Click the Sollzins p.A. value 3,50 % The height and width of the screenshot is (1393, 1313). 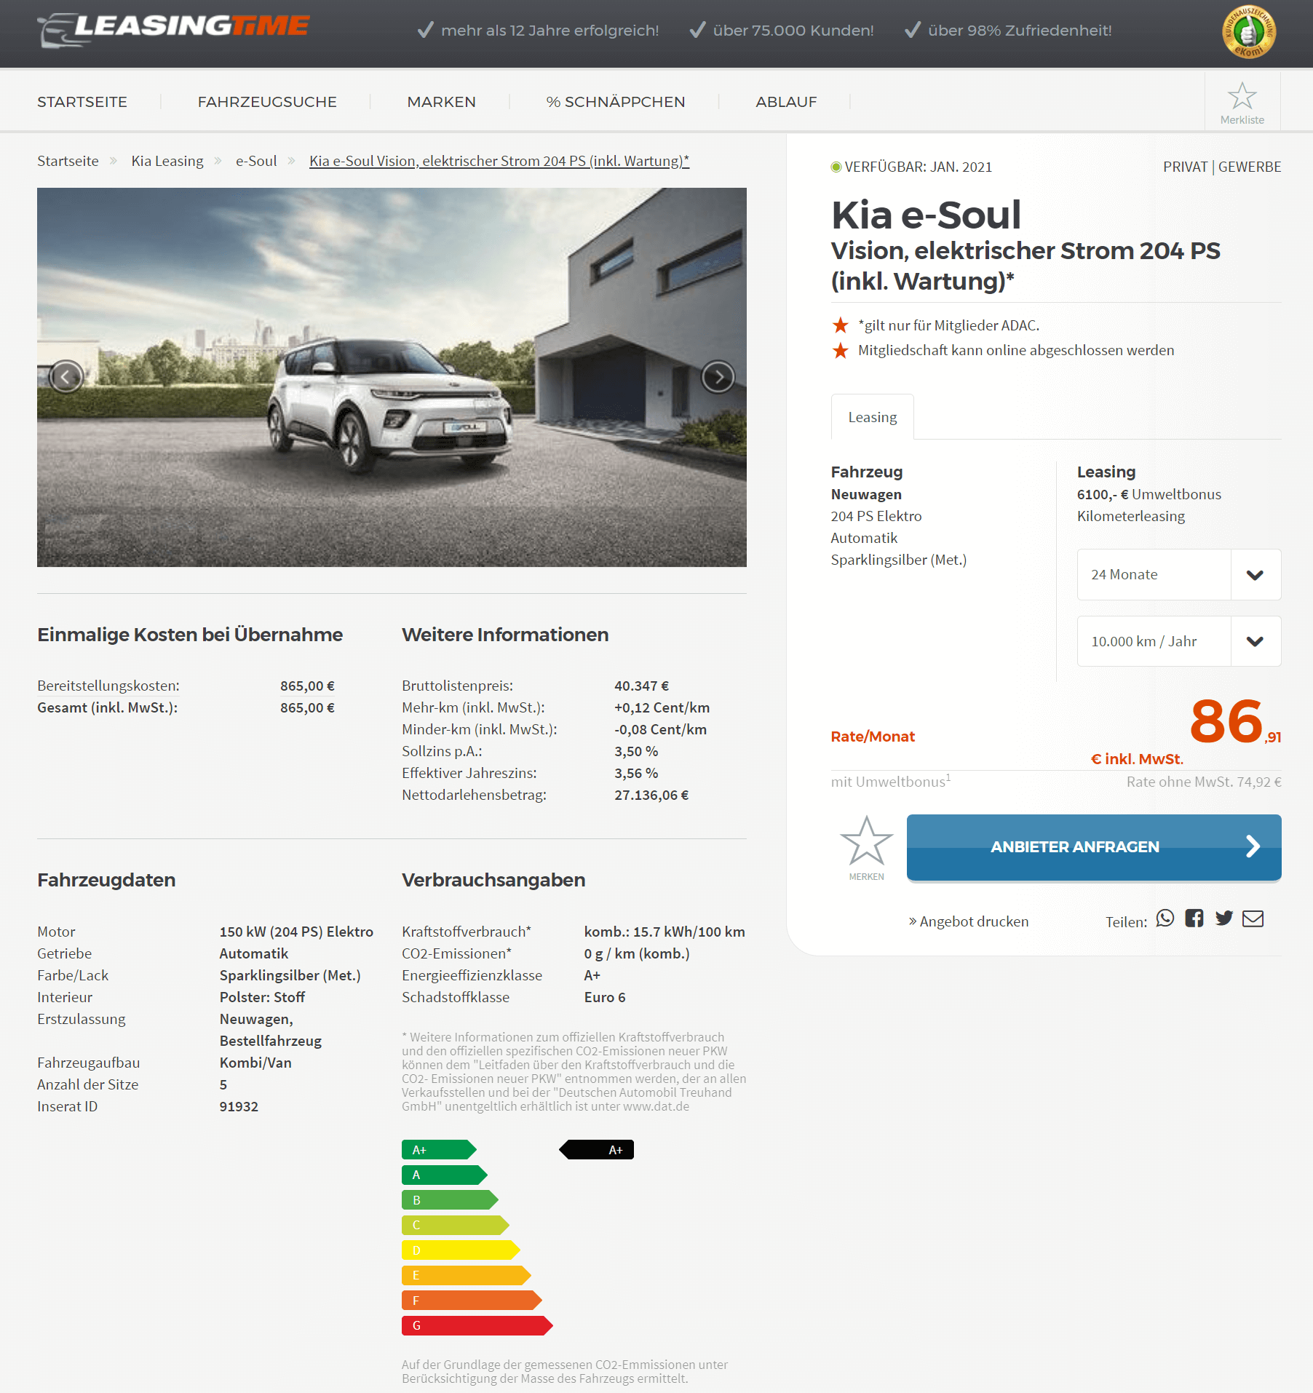pyautogui.click(x=636, y=751)
